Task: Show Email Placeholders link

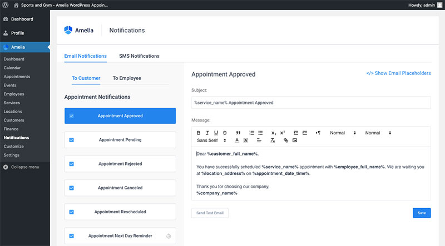Action: tap(398, 73)
